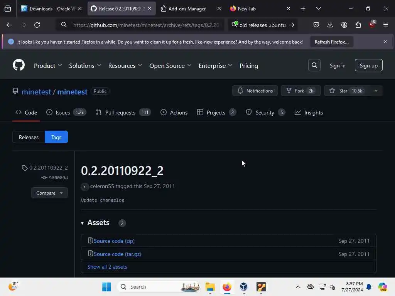
Task: Click Show all 2 assets
Action: coord(107,267)
